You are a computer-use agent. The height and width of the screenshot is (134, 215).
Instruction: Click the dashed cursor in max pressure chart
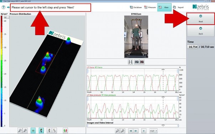(x=163, y=107)
